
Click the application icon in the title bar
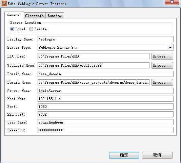4,3
